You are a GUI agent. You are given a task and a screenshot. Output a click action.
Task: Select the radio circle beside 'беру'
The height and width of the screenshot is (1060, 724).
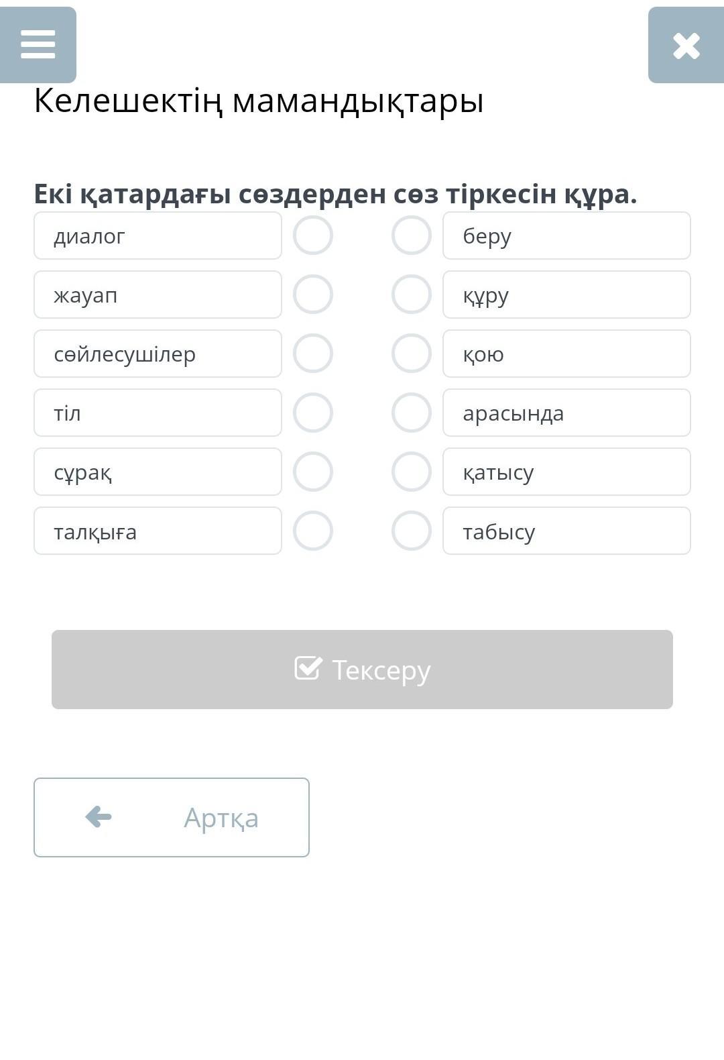412,235
